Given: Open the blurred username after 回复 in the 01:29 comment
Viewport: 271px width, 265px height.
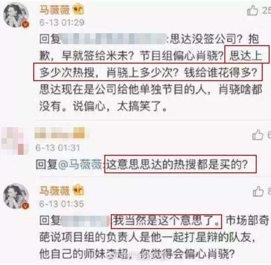Looking at the screenshot, I should (x=114, y=39).
